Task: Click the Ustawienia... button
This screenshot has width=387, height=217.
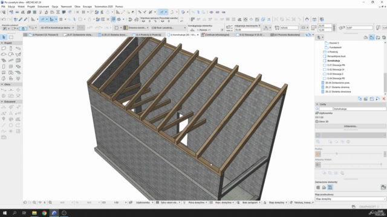Action: pyautogui.click(x=351, y=126)
